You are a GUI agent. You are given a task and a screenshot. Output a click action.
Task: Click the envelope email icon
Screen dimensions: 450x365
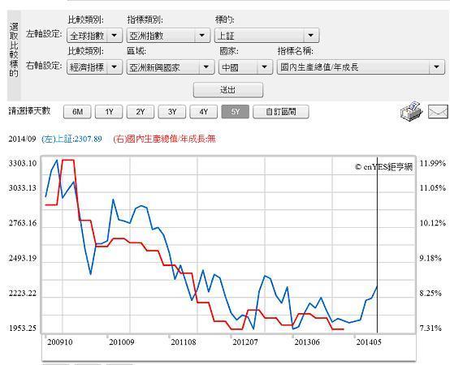pyautogui.click(x=438, y=111)
